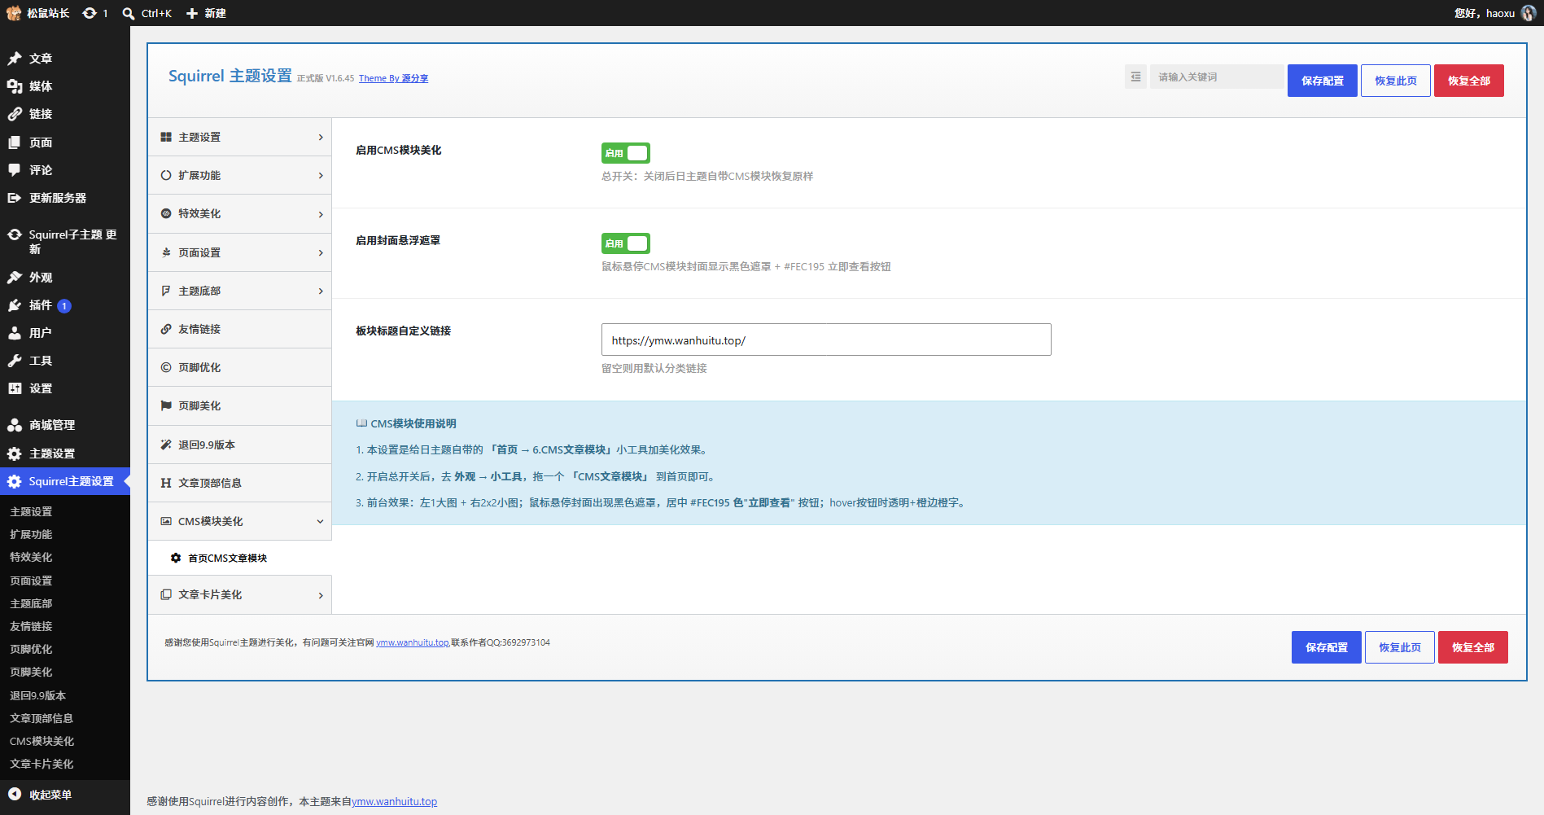Viewport: 1544px width, 815px height.
Task: Open the 文章顶部信息 panel tab
Action: (240, 483)
